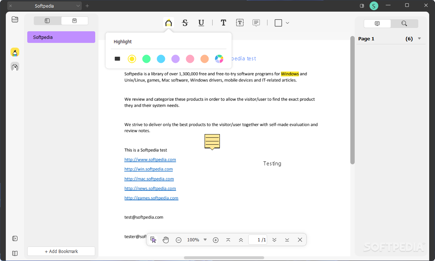Image resolution: width=435 pixels, height=261 pixels.
Task: Open the http://games.softpedia.com link
Action: pos(151,198)
